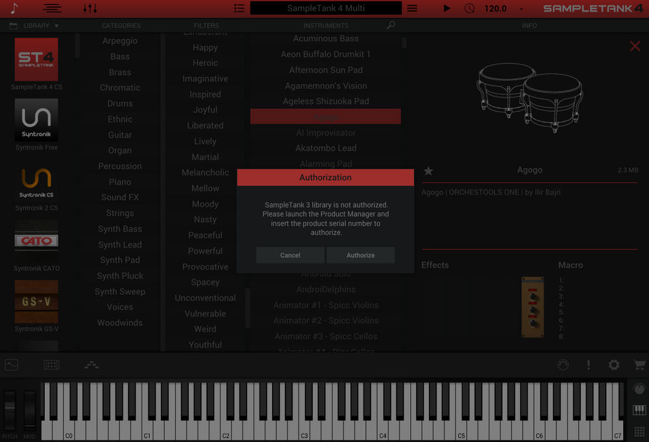Image resolution: width=649 pixels, height=442 pixels.
Task: Toggle the Agogo favorite star
Action: click(428, 170)
